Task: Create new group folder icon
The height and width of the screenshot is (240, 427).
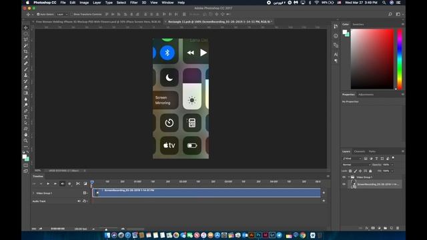Action: (x=385, y=228)
